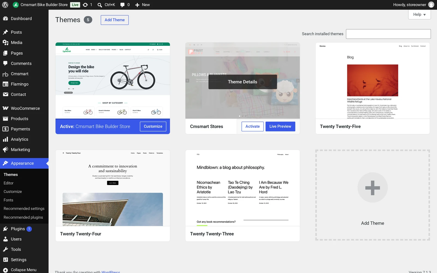Image resolution: width=437 pixels, height=273 pixels.
Task: Open the comments bubble in admin bar
Action: tap(125, 5)
